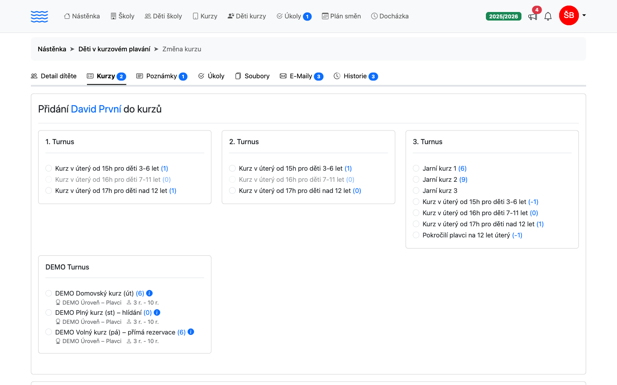Open Školy in the top navigation

(123, 16)
